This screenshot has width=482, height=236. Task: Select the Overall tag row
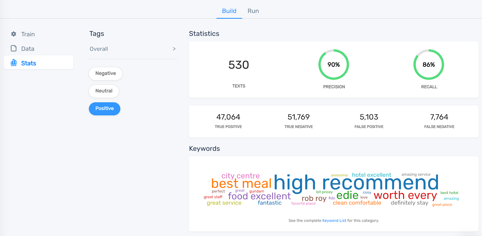point(133,49)
